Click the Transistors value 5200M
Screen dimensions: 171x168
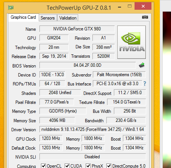click(x=104, y=56)
